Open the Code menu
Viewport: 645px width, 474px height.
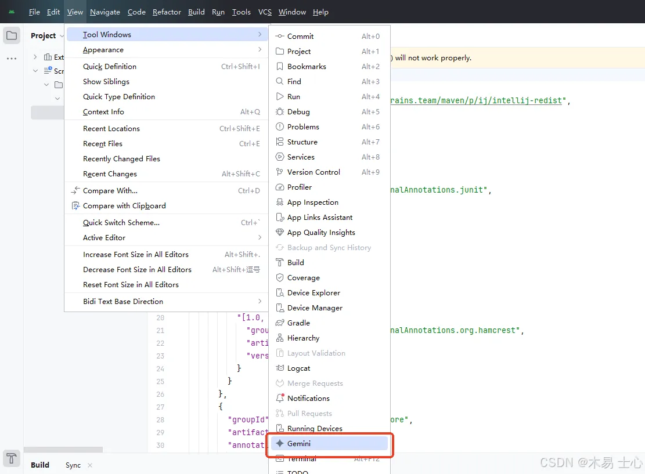tap(136, 12)
